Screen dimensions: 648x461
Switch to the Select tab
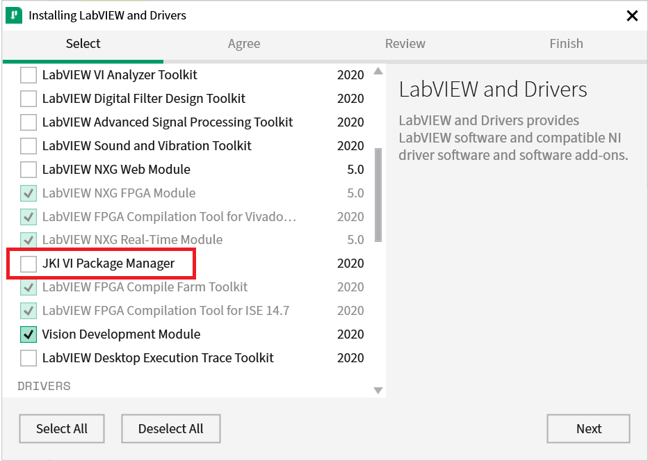[x=83, y=43]
